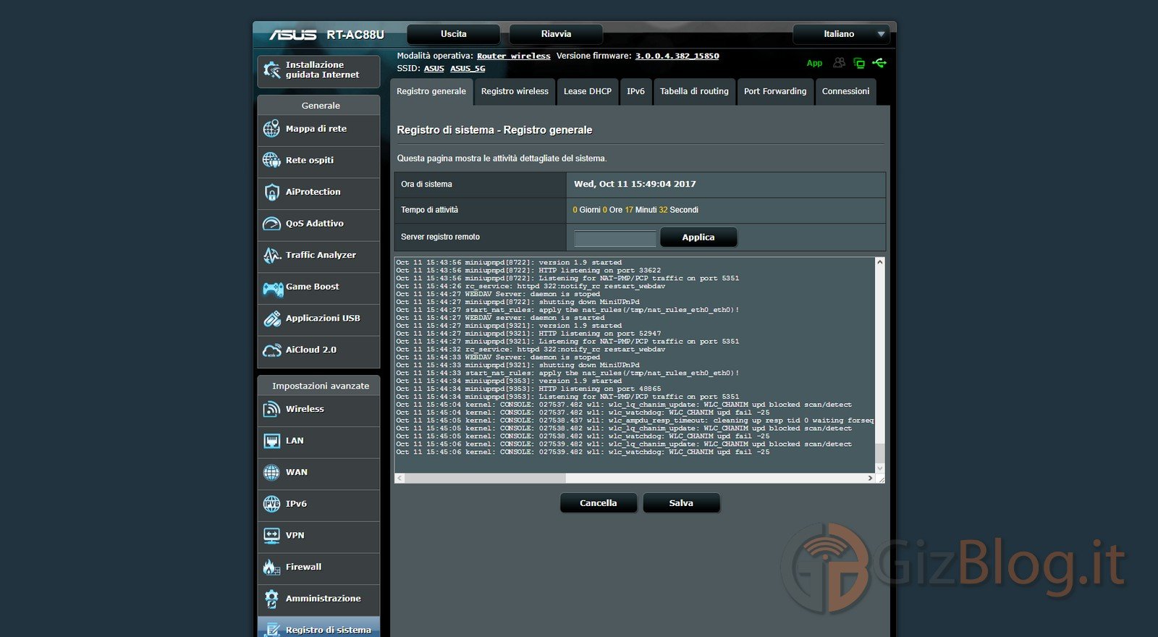Click the Salva button
This screenshot has height=637, width=1158.
pos(681,503)
